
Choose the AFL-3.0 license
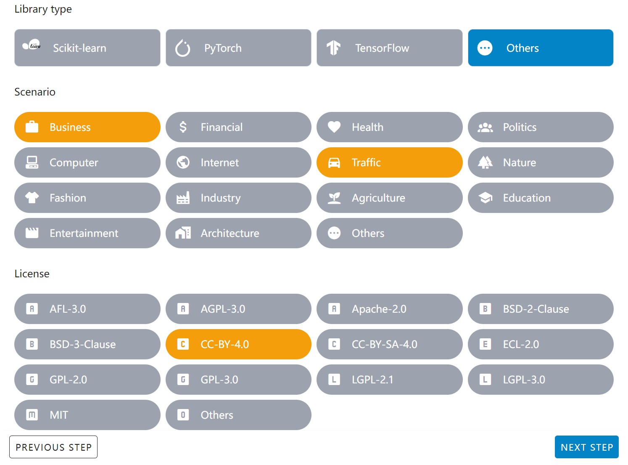pyautogui.click(x=87, y=309)
